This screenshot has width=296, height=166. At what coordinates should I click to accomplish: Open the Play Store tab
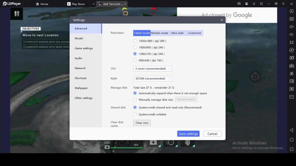coord(78,4)
